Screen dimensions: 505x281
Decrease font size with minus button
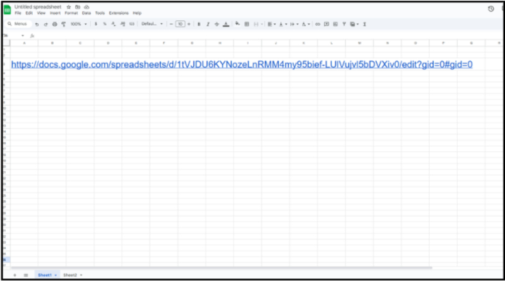(x=171, y=24)
